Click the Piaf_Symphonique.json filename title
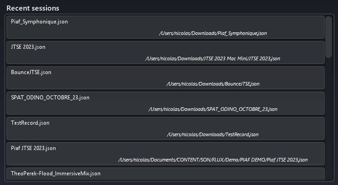The height and width of the screenshot is (185, 338). point(39,22)
